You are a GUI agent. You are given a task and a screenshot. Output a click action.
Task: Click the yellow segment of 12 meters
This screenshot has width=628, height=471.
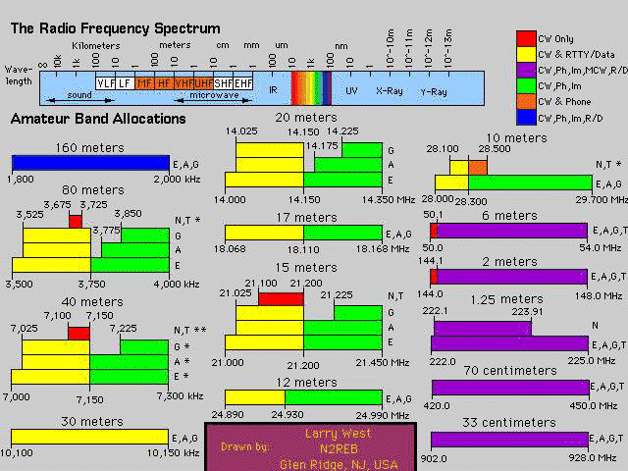[x=255, y=397]
